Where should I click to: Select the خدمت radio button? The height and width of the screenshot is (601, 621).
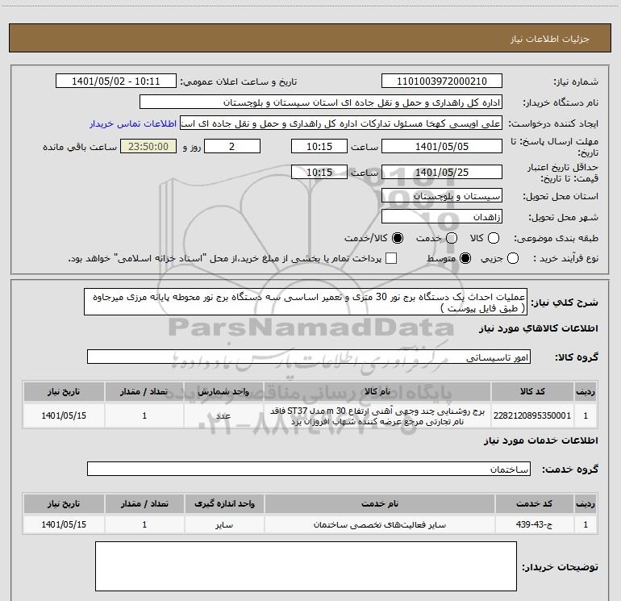tap(452, 238)
